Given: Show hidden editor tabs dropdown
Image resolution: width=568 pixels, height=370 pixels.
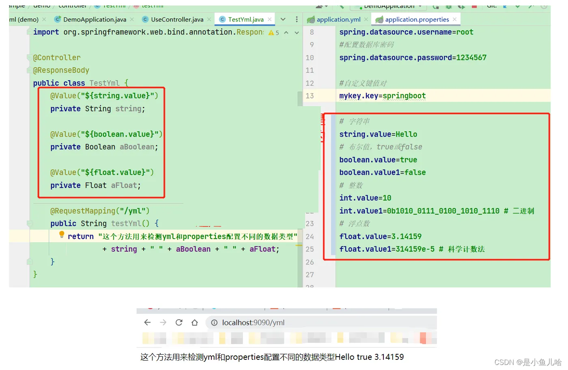Looking at the screenshot, I should [x=283, y=19].
